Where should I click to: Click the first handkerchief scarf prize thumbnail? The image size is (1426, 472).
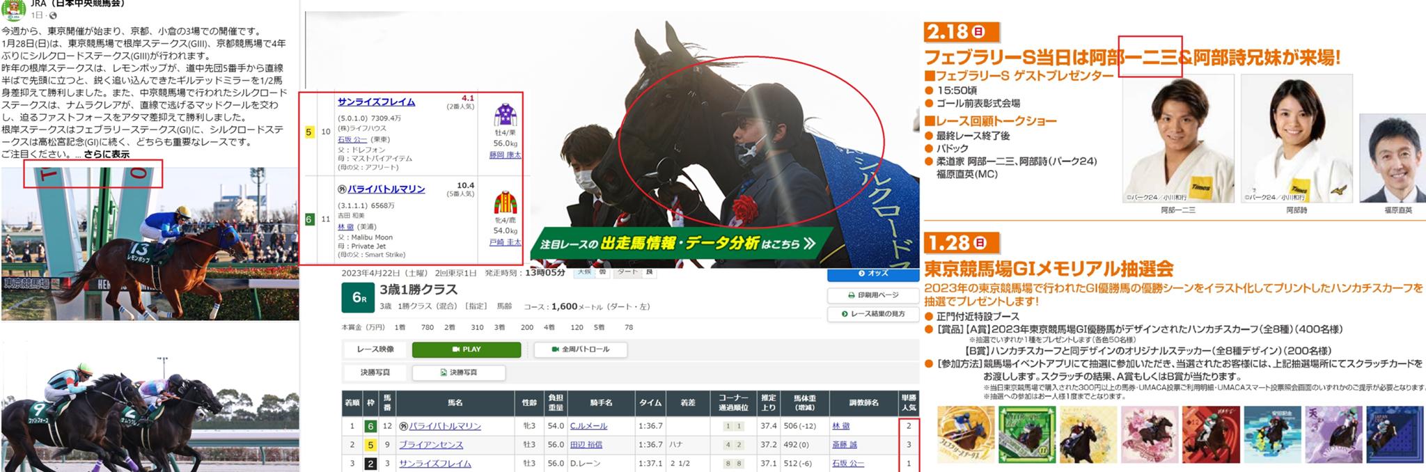click(964, 434)
